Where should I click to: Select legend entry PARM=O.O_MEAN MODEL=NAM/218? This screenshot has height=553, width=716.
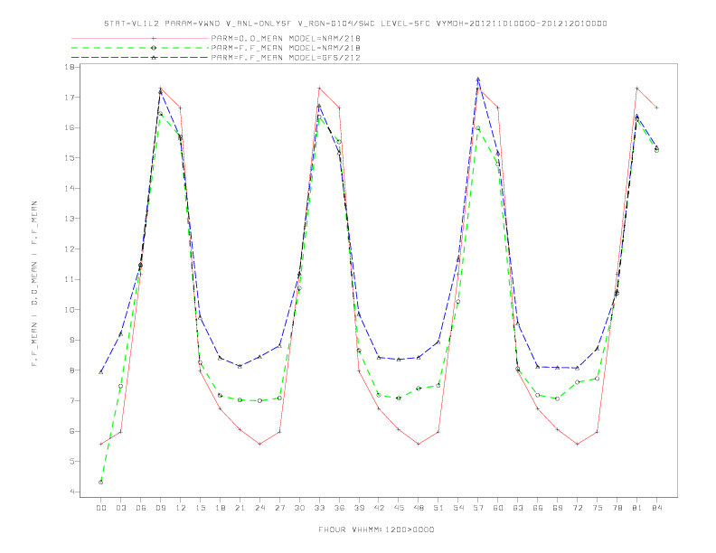(286, 38)
